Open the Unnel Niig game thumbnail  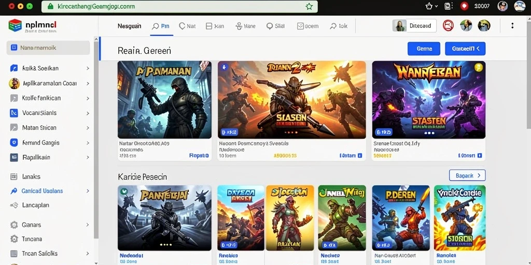point(342,218)
